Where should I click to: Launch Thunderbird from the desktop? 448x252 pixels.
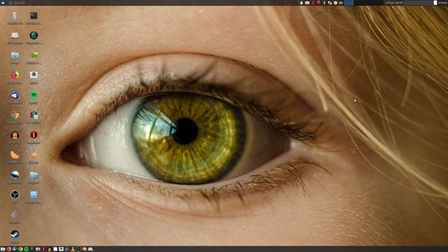[x=15, y=95]
